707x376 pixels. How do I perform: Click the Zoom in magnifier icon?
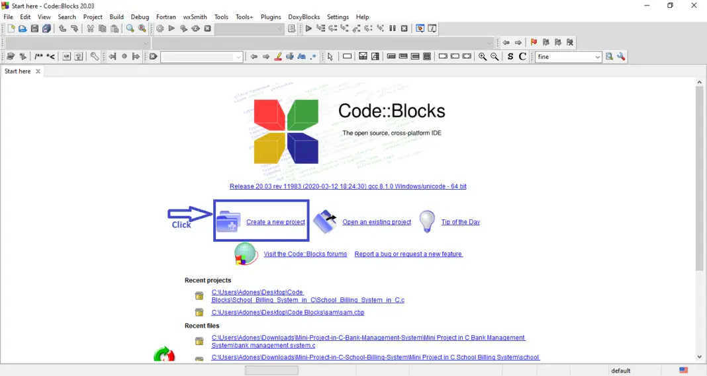coord(483,57)
